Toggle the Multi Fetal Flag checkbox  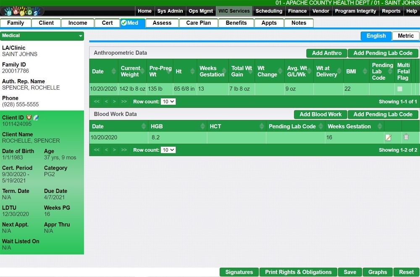click(x=400, y=89)
